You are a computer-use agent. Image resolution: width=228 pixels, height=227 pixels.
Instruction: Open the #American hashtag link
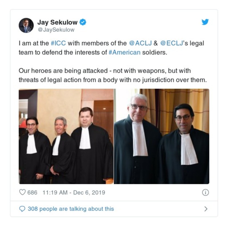tap(124, 52)
